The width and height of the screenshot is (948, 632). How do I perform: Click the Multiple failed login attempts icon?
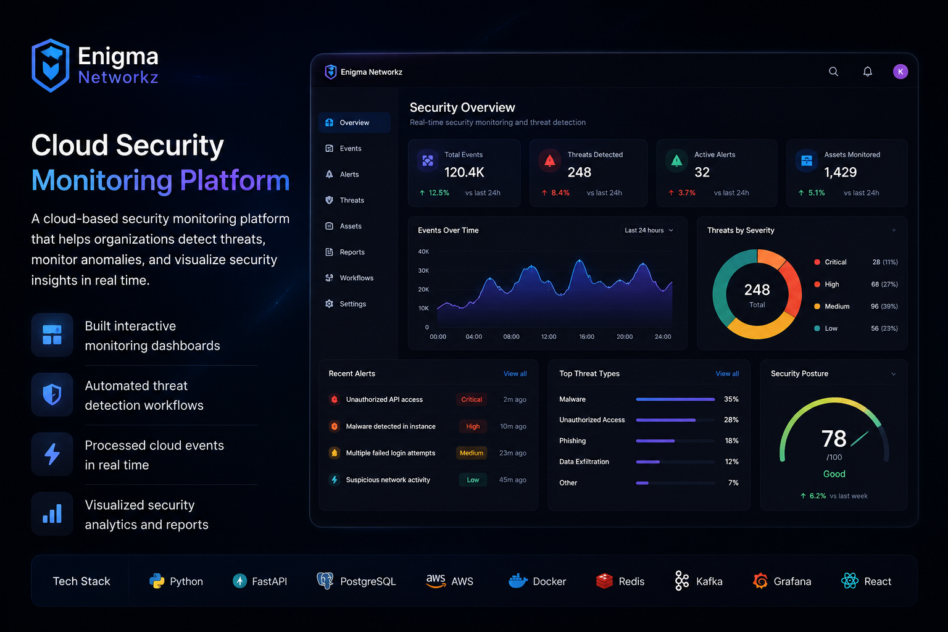pos(335,452)
